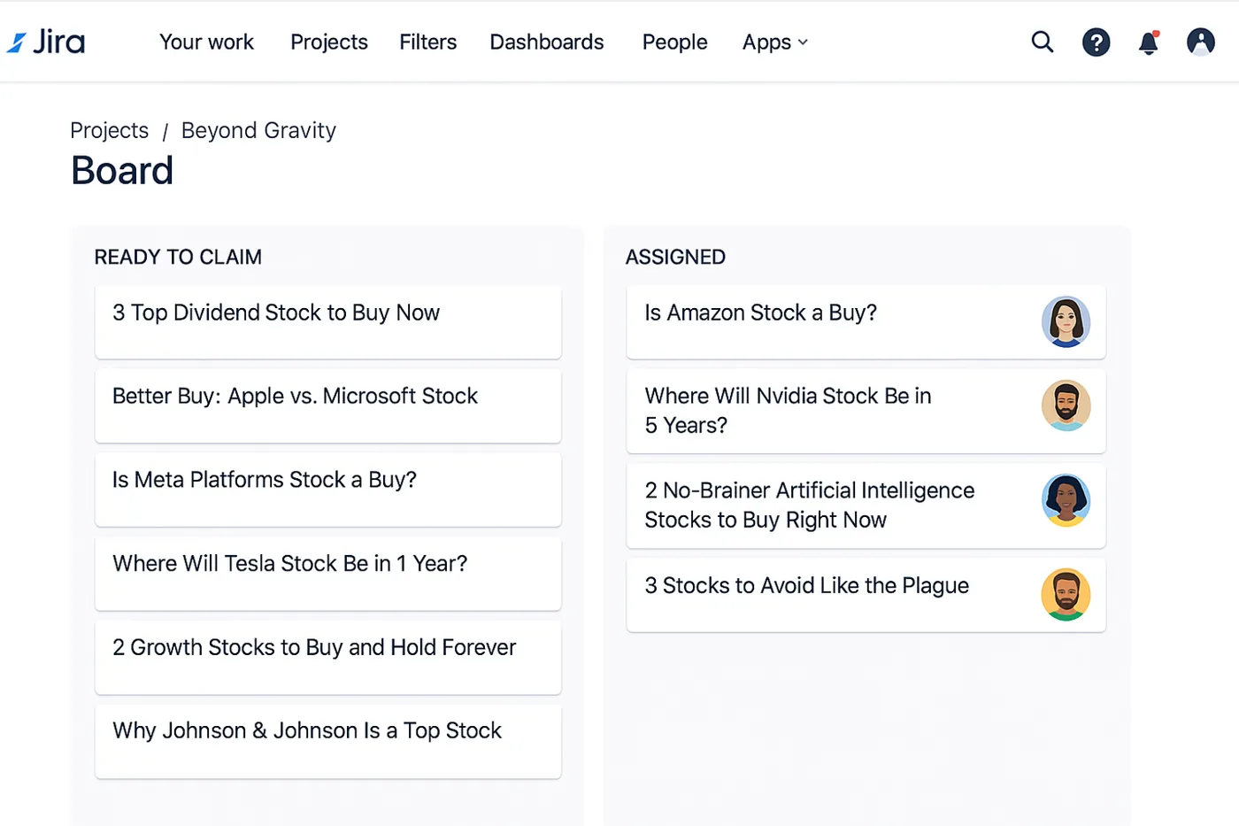Click the Board page heading
Viewport: 1239px width, 826px height.
(x=122, y=171)
